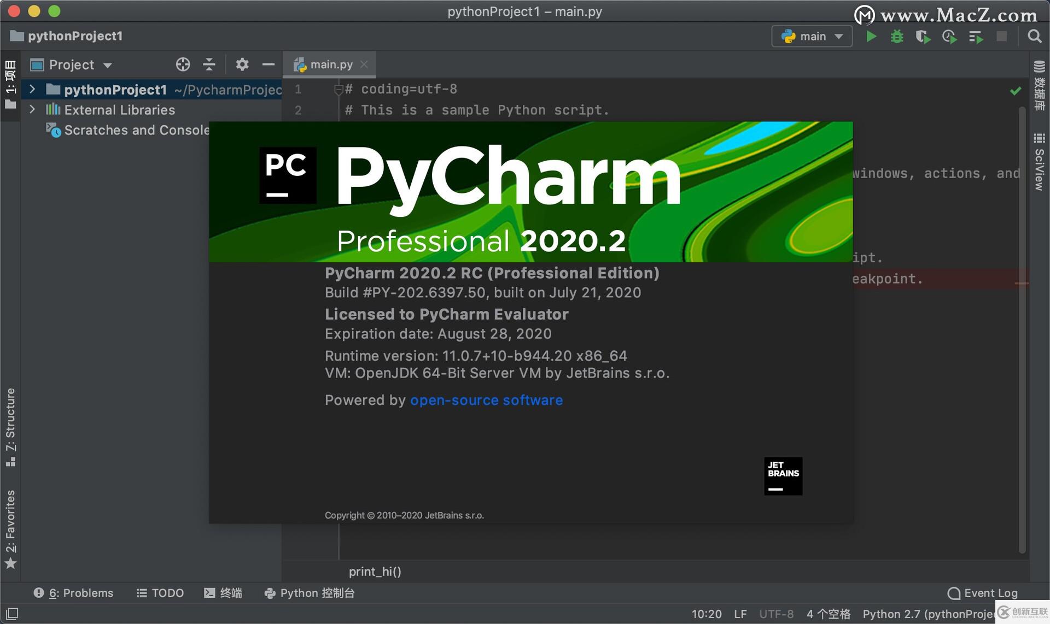Click the concurrency diagram run icon
This screenshot has height=624, width=1050.
(976, 37)
